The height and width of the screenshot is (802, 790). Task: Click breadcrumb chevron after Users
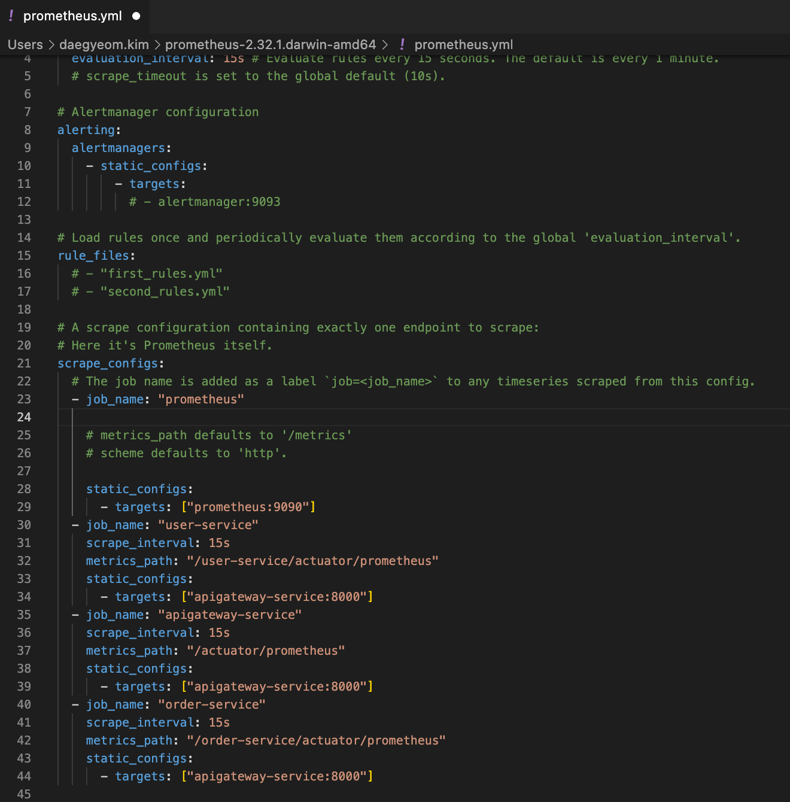tap(51, 45)
